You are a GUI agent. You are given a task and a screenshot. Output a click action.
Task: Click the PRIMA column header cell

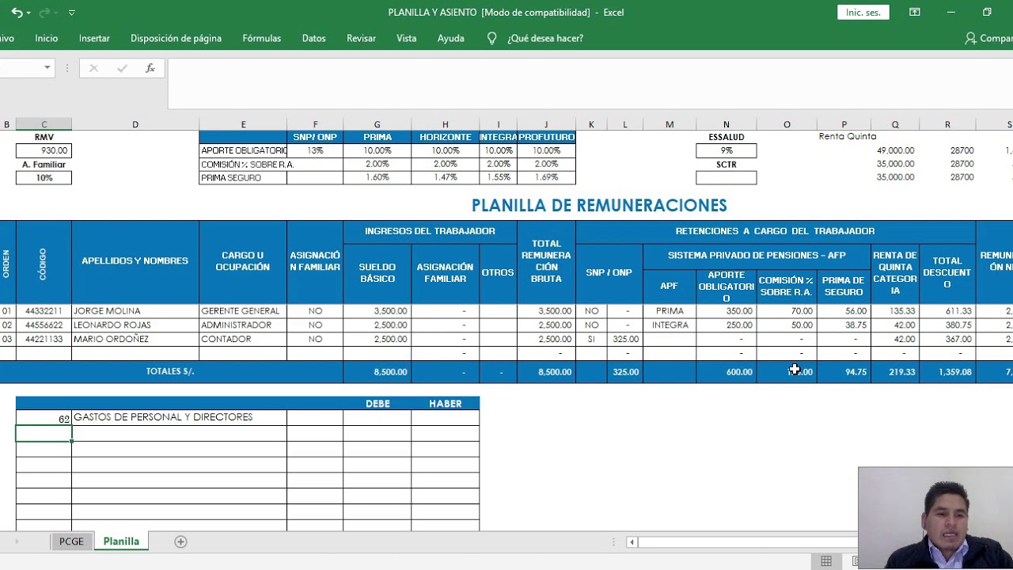click(x=378, y=137)
